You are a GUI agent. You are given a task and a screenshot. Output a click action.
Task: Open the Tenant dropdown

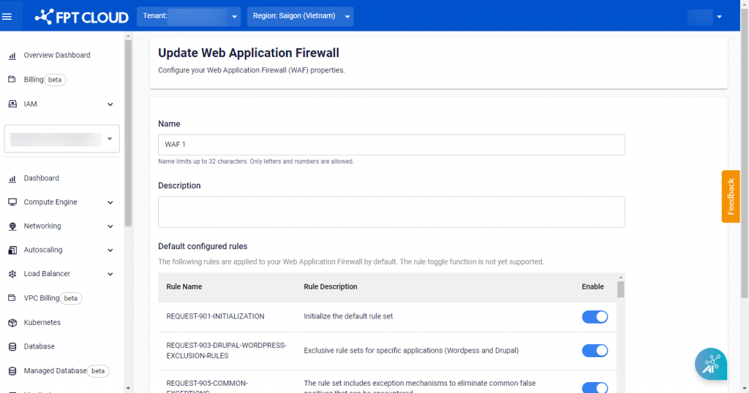pyautogui.click(x=189, y=16)
